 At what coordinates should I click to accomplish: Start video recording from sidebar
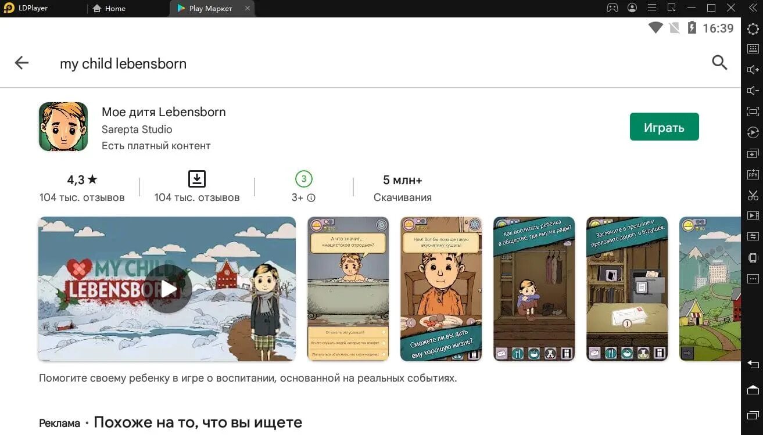pos(753,215)
